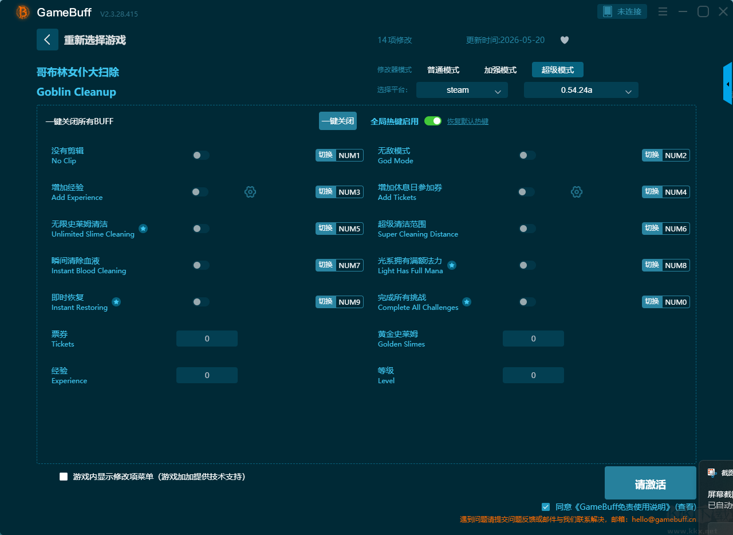733x535 pixels.
Task: Click NUM0 hotkey for Complete All Challenges
Action: tap(666, 302)
